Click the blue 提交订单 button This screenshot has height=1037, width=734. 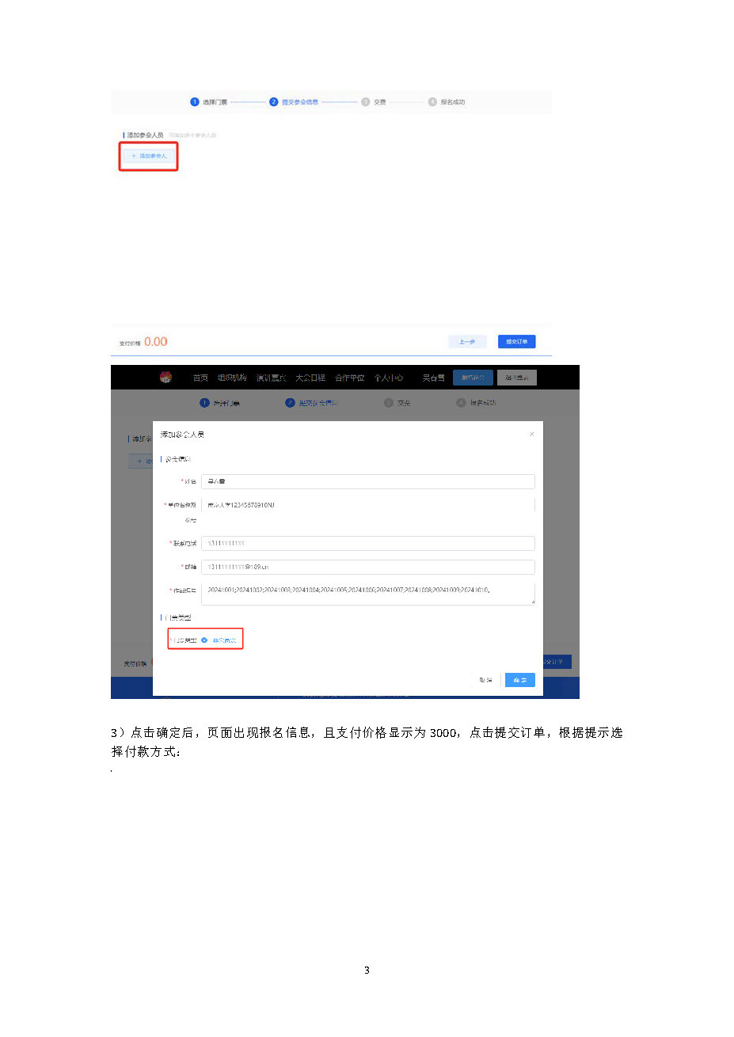pyautogui.click(x=516, y=341)
